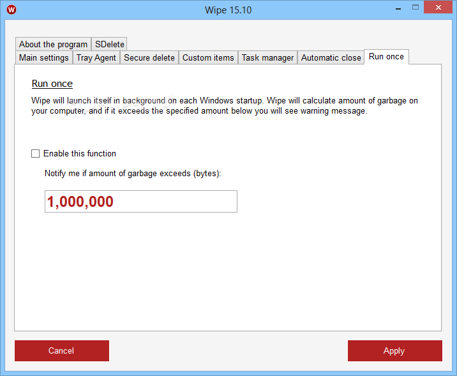Minimize the Wipe window
Image resolution: width=457 pixels, height=376 pixels.
398,9
